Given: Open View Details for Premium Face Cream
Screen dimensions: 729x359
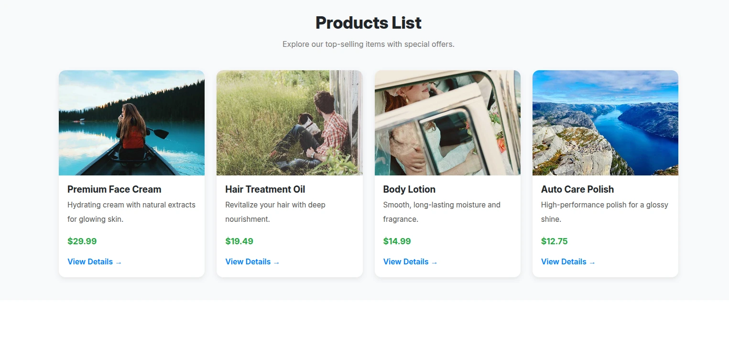Looking at the screenshot, I should pyautogui.click(x=90, y=261).
